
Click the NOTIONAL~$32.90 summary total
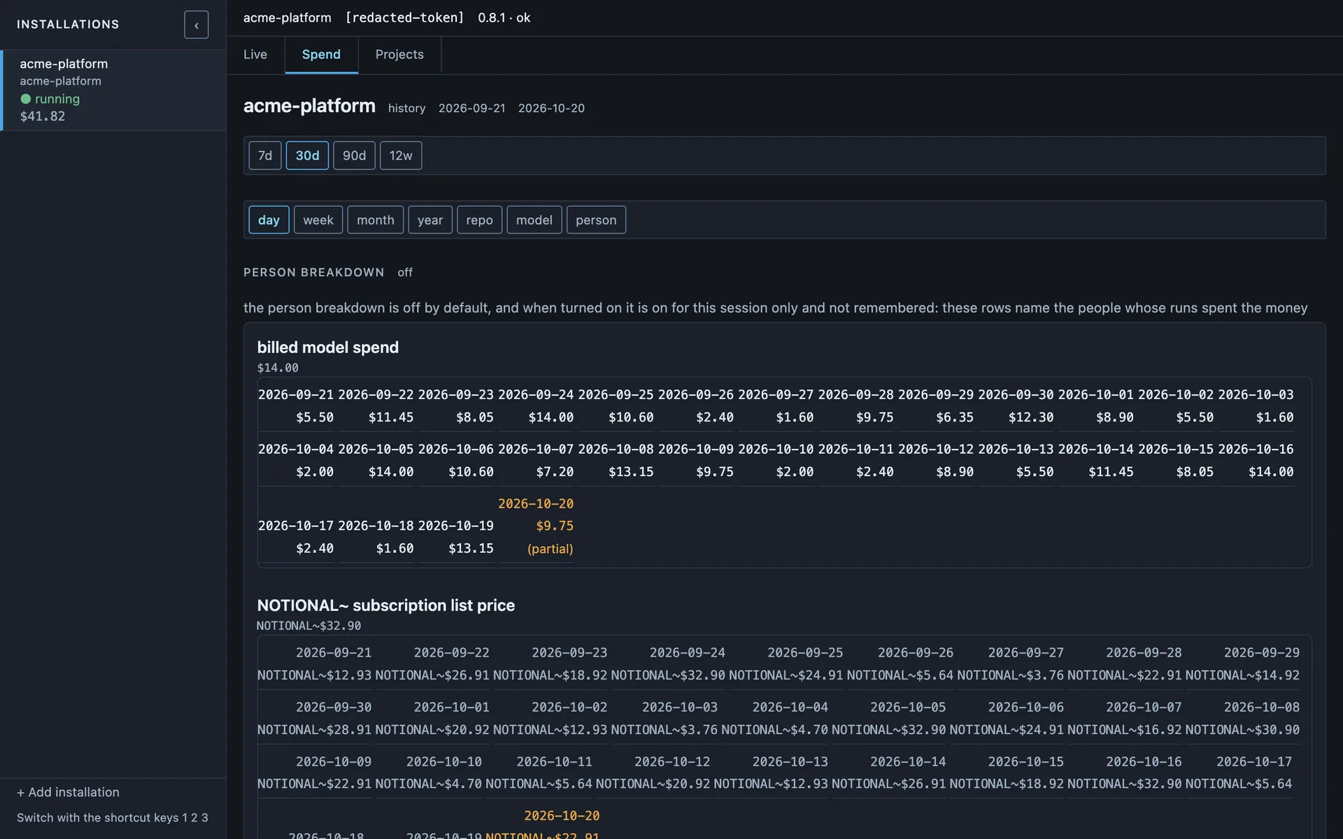click(x=308, y=626)
